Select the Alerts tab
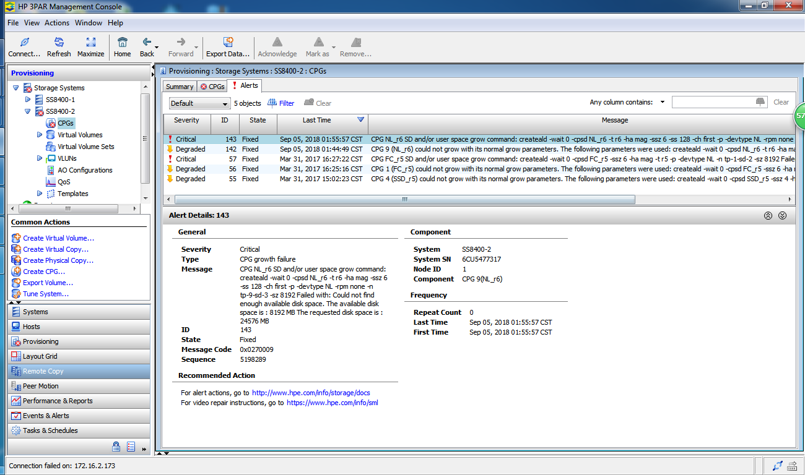This screenshot has width=805, height=475. pyautogui.click(x=245, y=86)
